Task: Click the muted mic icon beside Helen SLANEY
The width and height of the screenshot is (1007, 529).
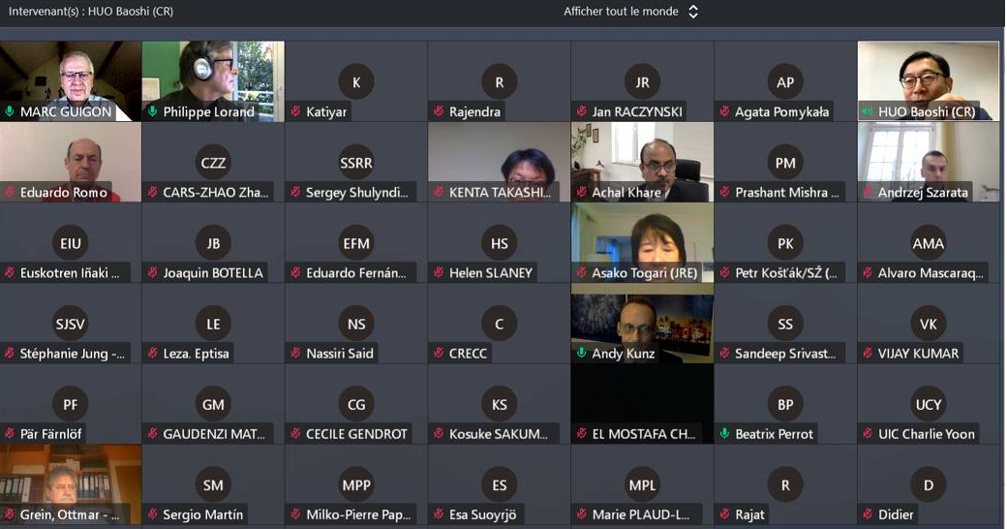Action: [x=439, y=273]
